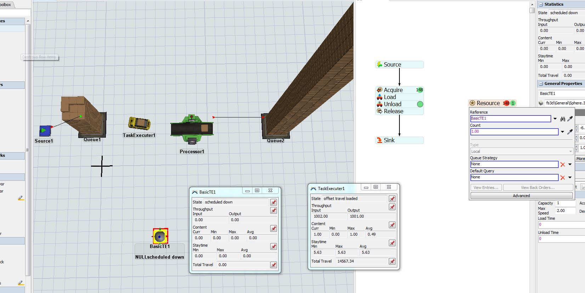Click into the Count input field
Screen dimensions: 585x293
(514, 132)
